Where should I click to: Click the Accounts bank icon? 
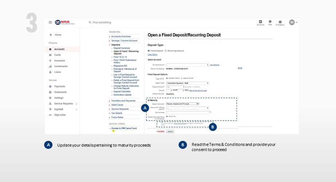point(50,49)
